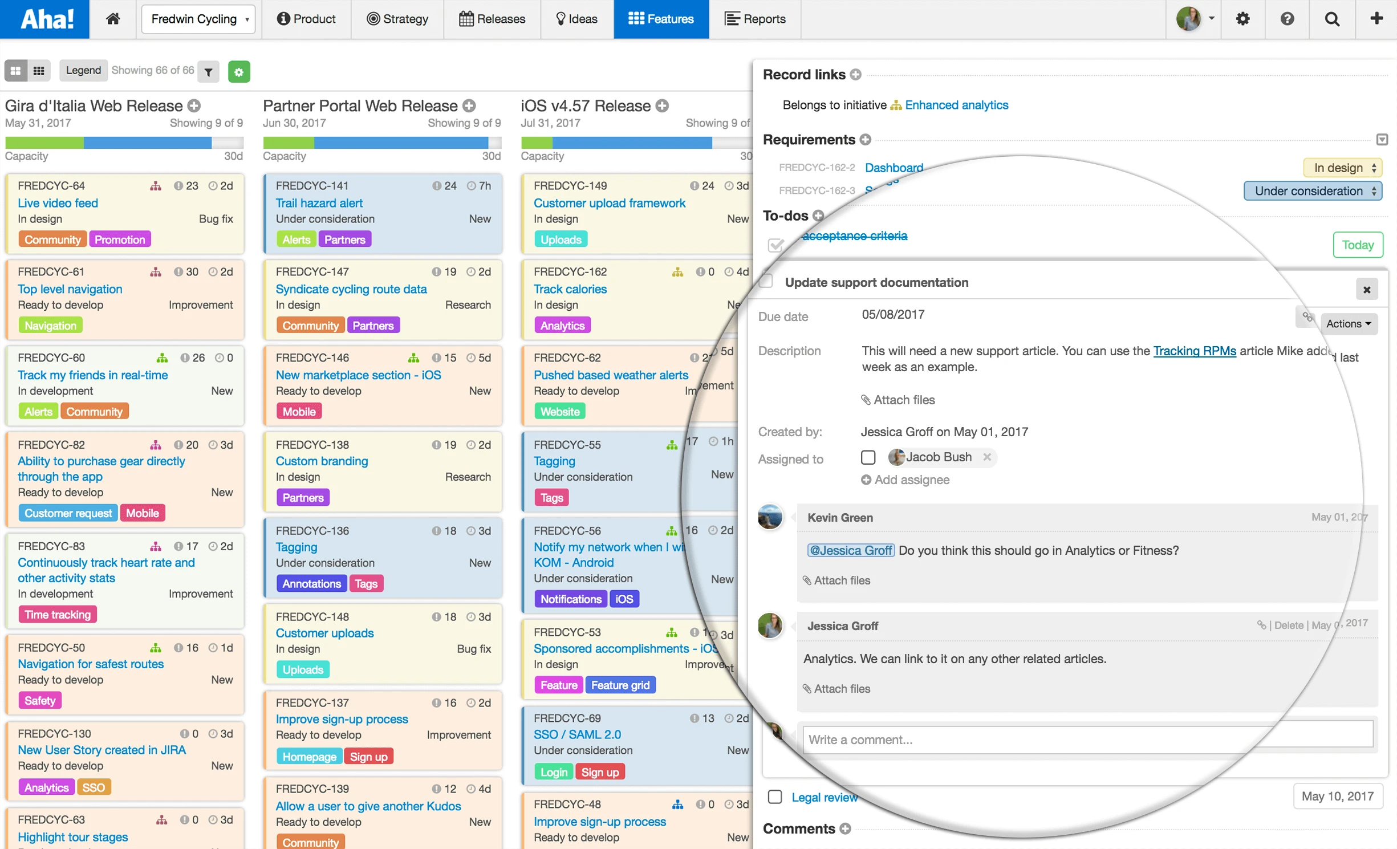The width and height of the screenshot is (1397, 849).
Task: Go to the Releases tab
Action: tap(492, 19)
